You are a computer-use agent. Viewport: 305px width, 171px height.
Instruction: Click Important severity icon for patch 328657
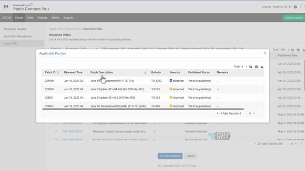tap(171, 106)
